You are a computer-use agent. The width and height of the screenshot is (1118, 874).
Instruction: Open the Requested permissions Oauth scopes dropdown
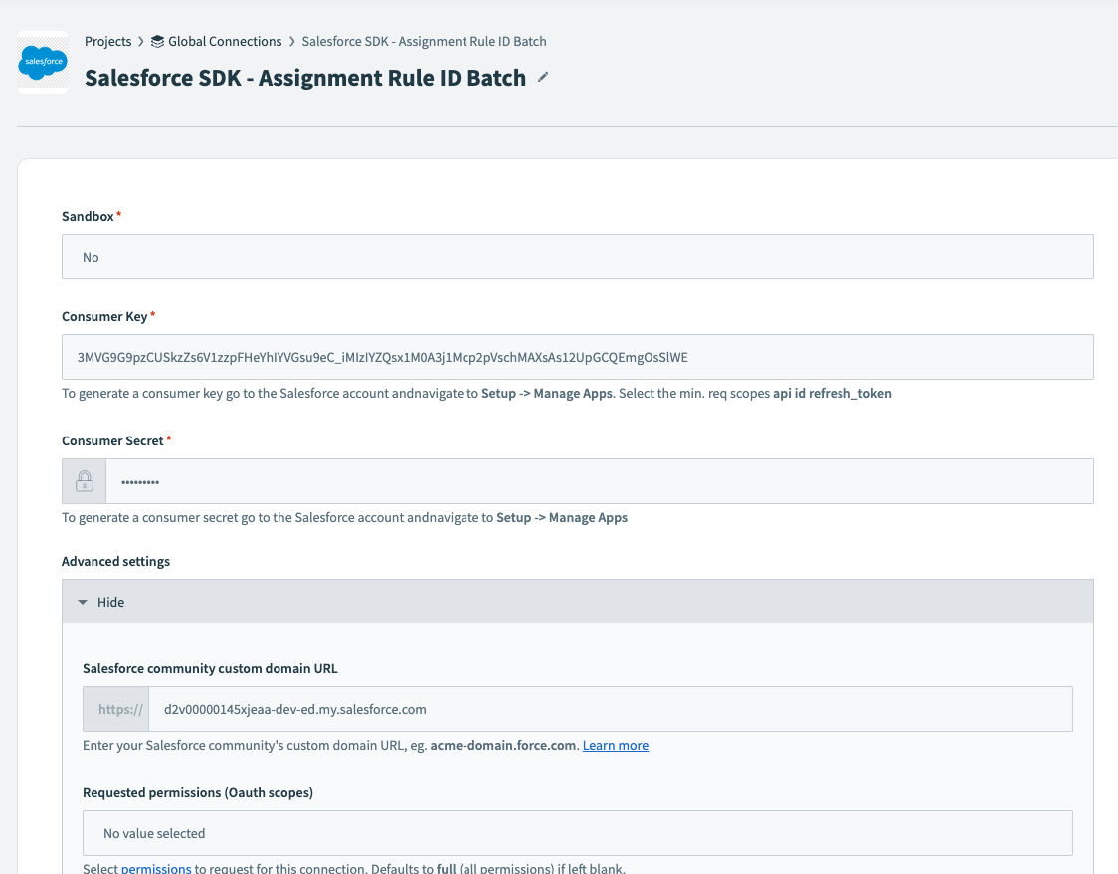pyautogui.click(x=577, y=832)
